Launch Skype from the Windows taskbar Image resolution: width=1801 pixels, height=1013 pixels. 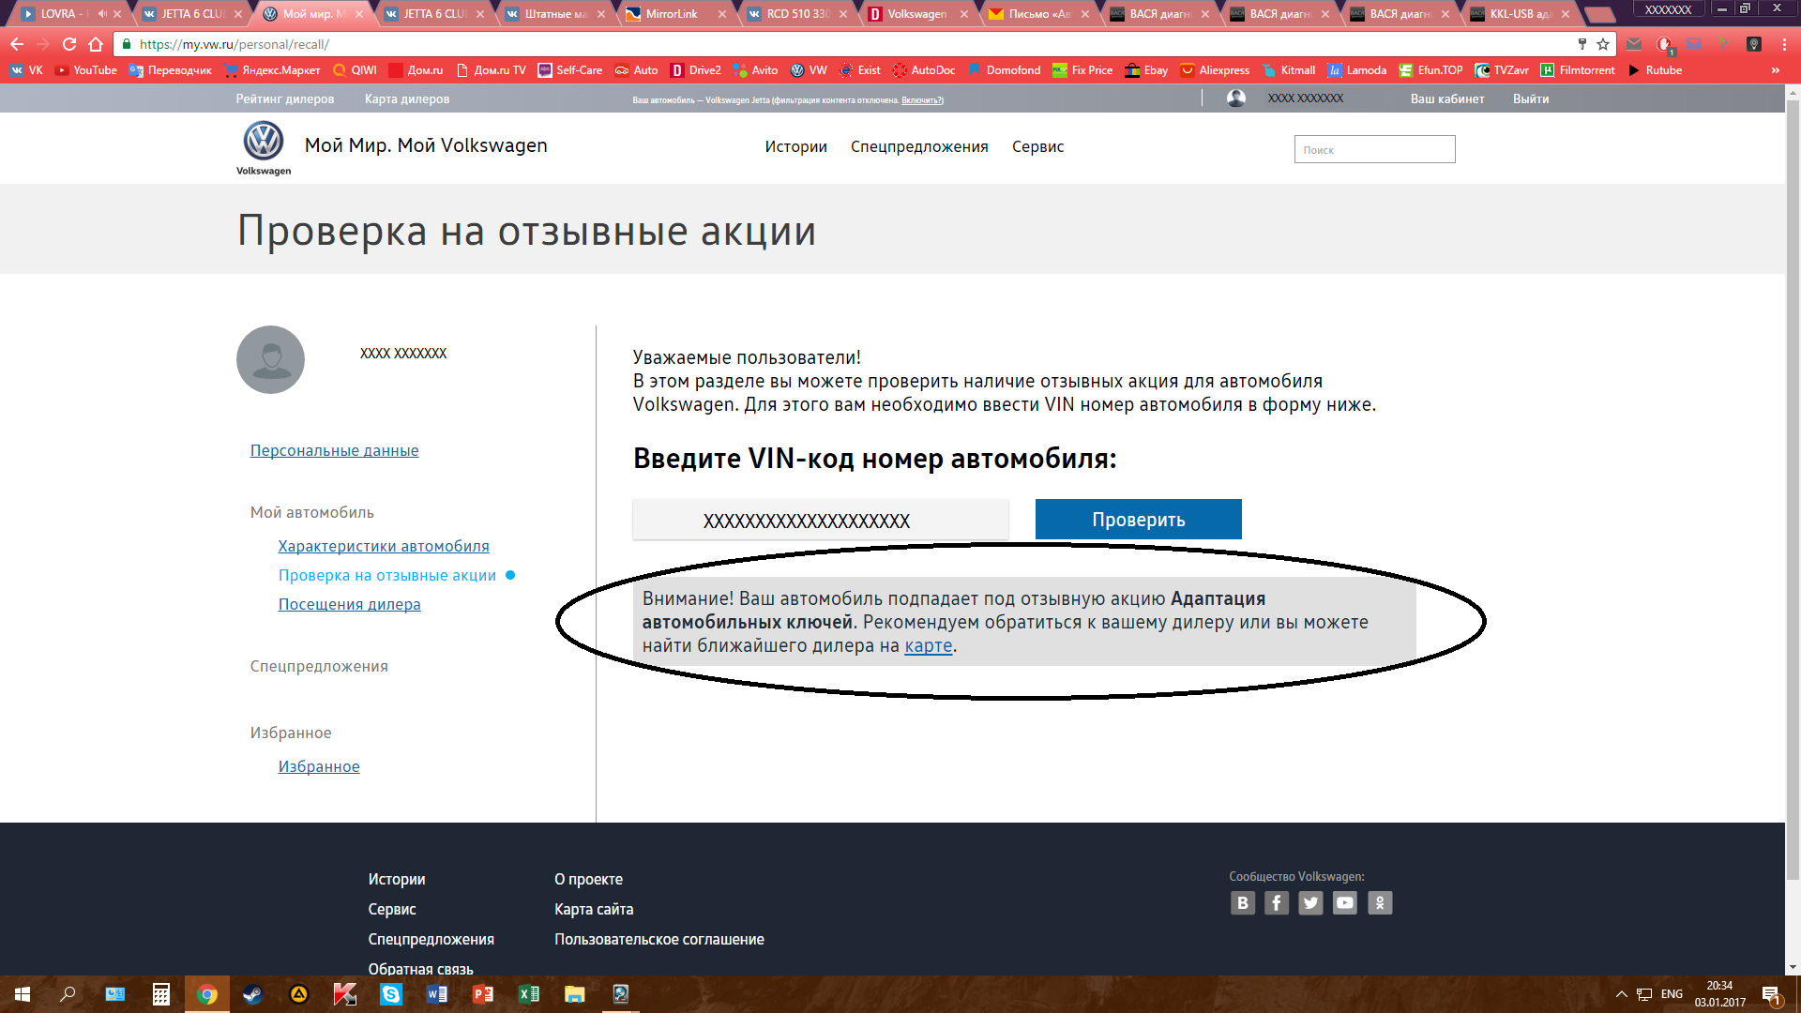pos(391,994)
